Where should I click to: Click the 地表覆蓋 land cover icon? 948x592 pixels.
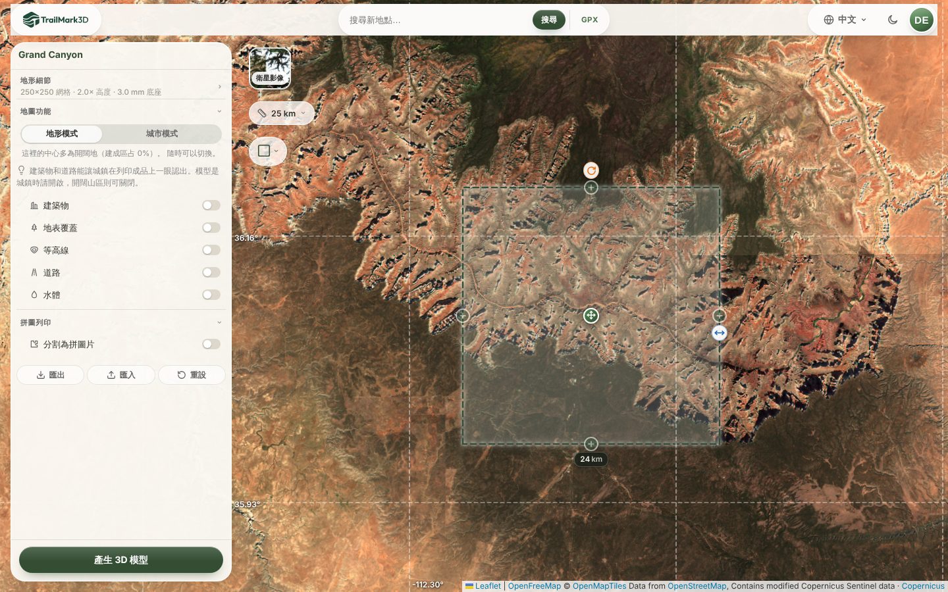tap(34, 228)
